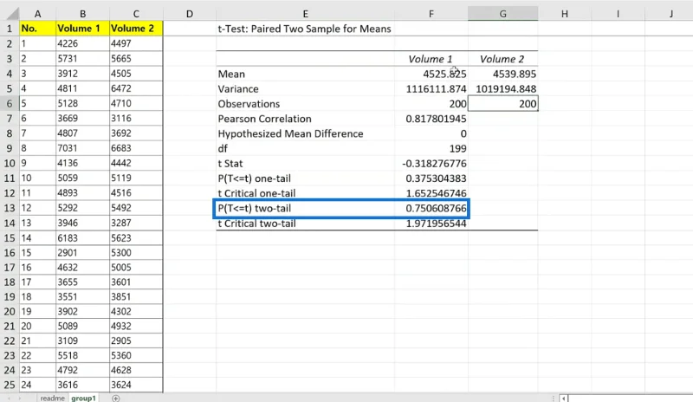Click the horizontal scrollbar left arrow
The image size is (693, 402).
click(x=564, y=398)
